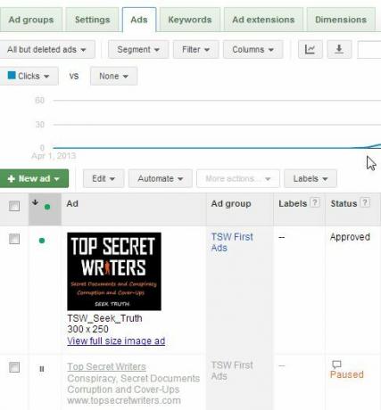Image resolution: width=381 pixels, height=410 pixels.
Task: Click the blue Clicks metric color swatch
Action: [12, 75]
